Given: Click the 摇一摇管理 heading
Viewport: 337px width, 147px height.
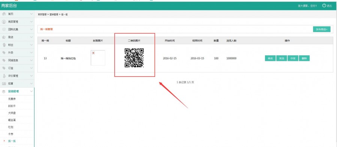Looking at the screenshot, I should click(x=46, y=29).
